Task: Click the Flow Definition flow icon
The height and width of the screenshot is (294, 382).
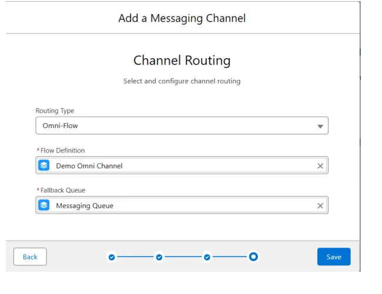Action: 44,165
